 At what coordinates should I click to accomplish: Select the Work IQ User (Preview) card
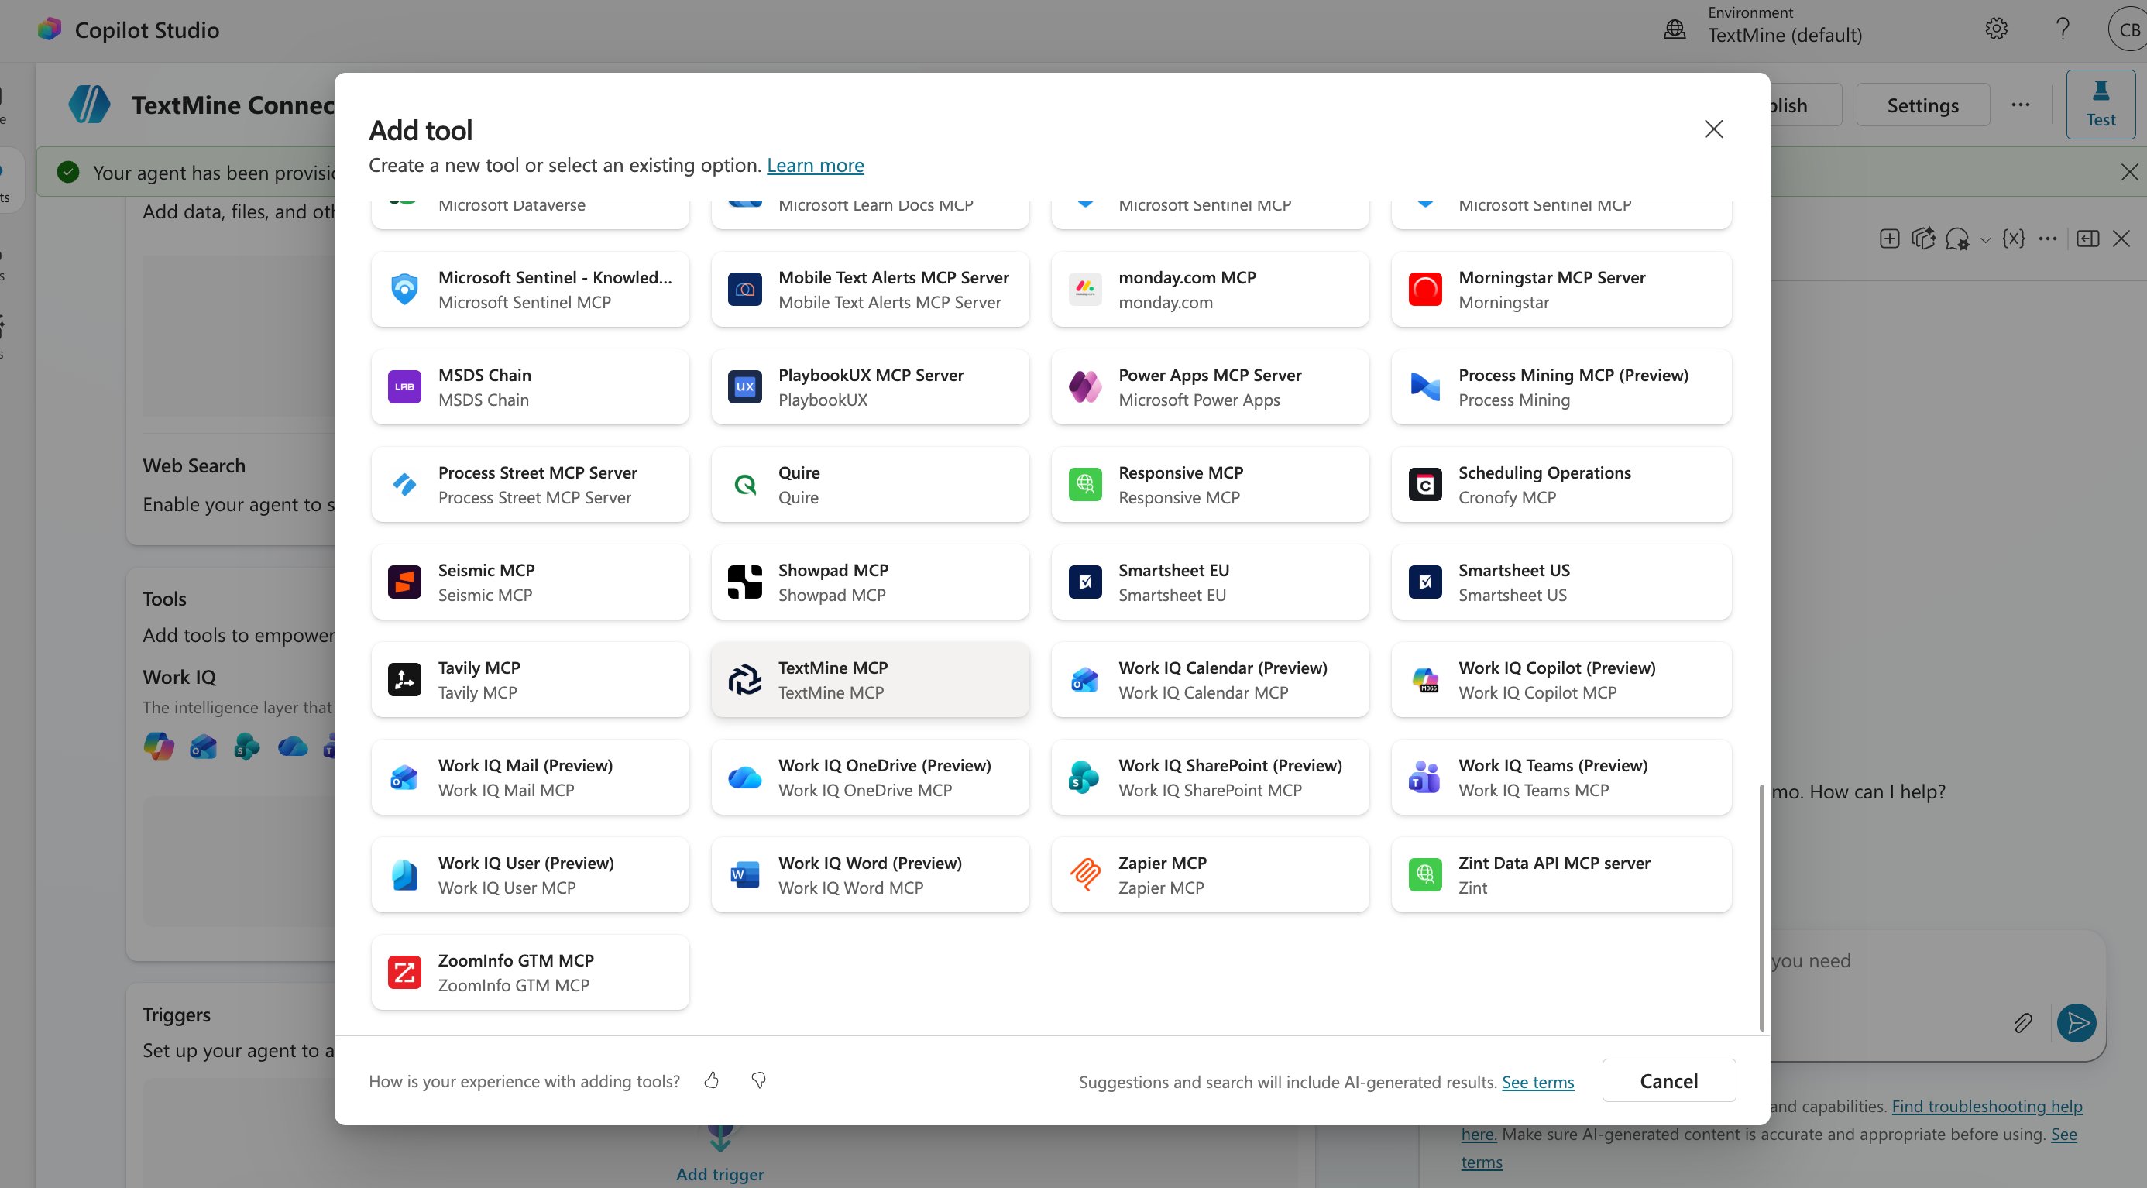click(x=530, y=875)
